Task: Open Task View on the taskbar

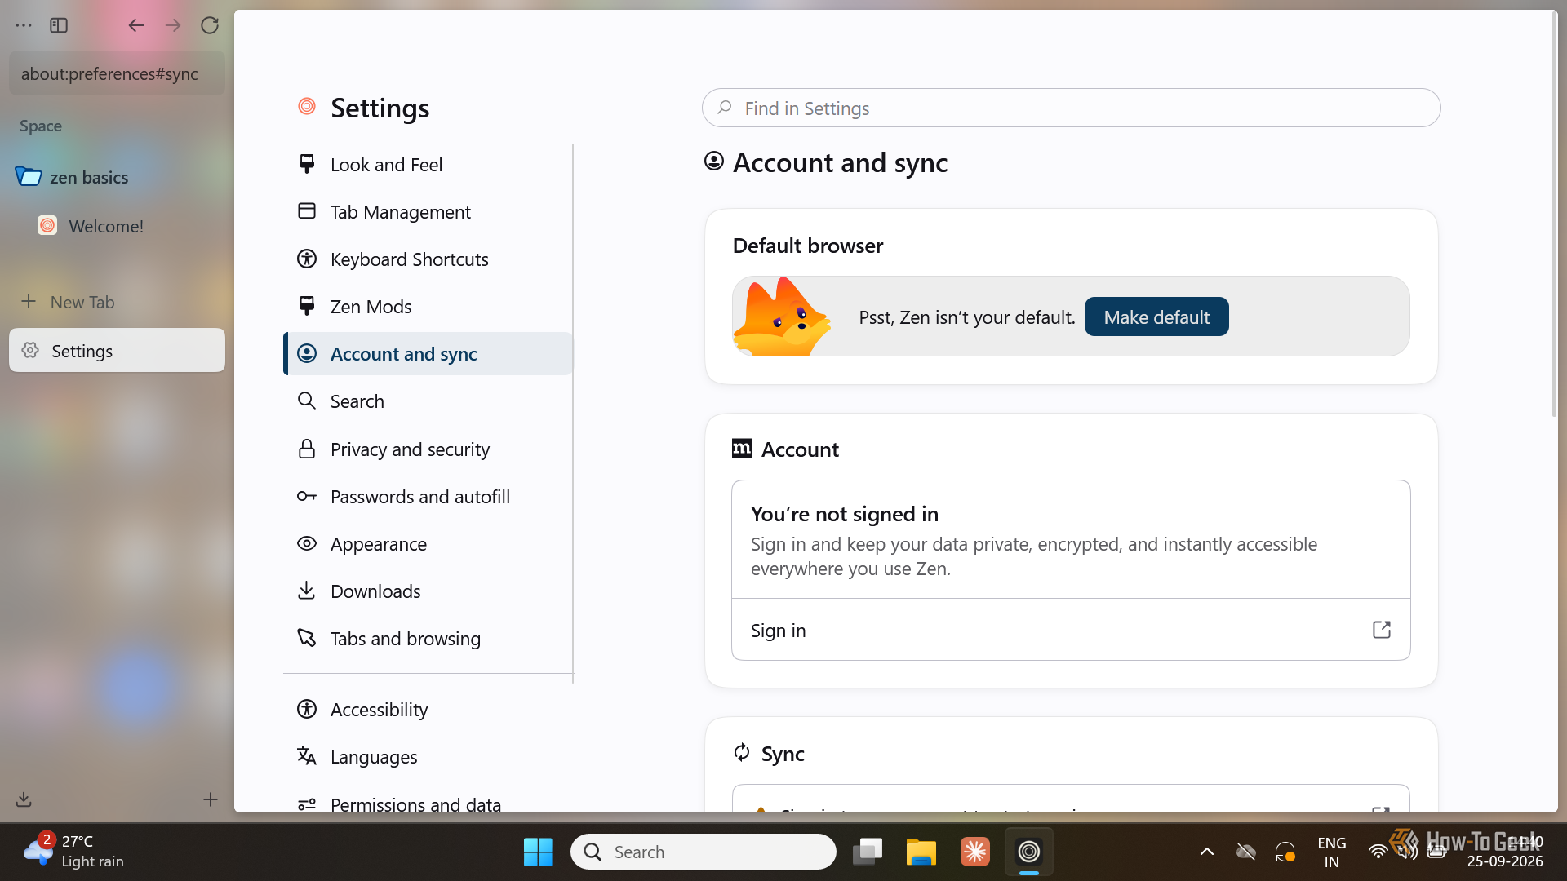Action: coord(868,852)
